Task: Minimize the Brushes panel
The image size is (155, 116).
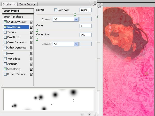Action: [x=91, y=2]
